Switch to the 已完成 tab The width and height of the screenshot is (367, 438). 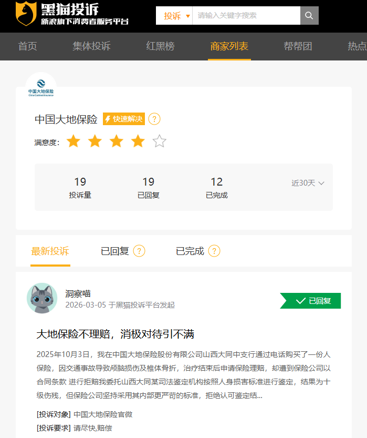click(190, 251)
